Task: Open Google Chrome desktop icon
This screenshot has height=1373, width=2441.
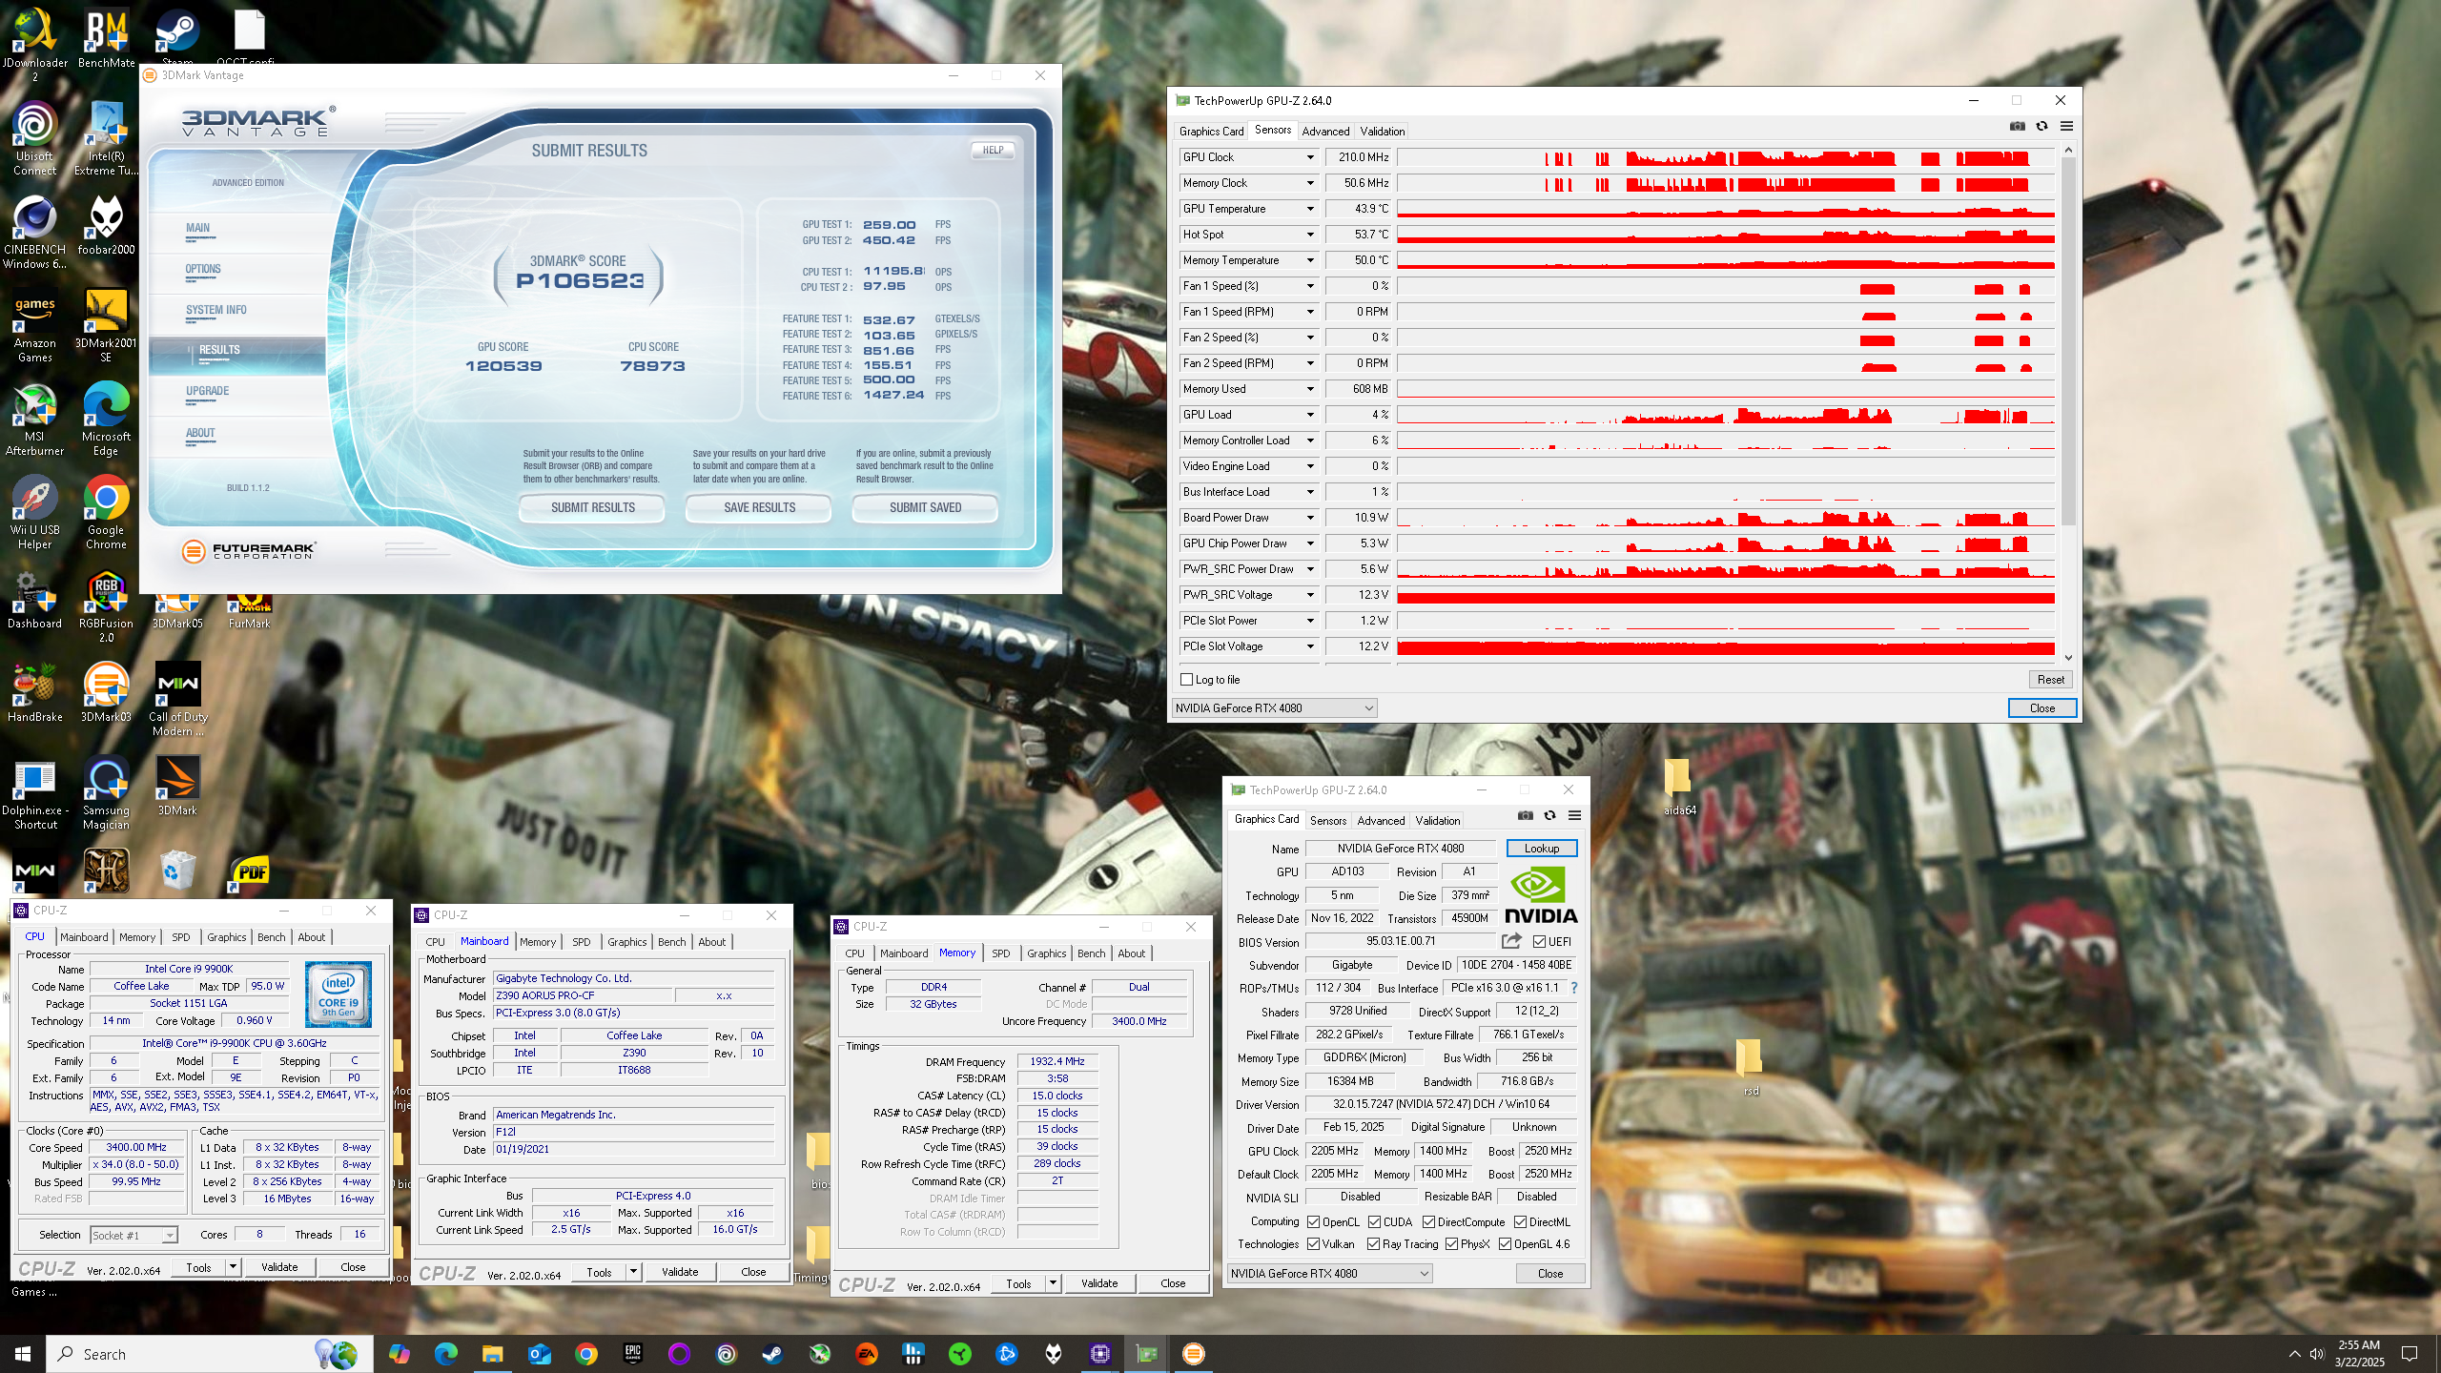Action: coord(106,513)
